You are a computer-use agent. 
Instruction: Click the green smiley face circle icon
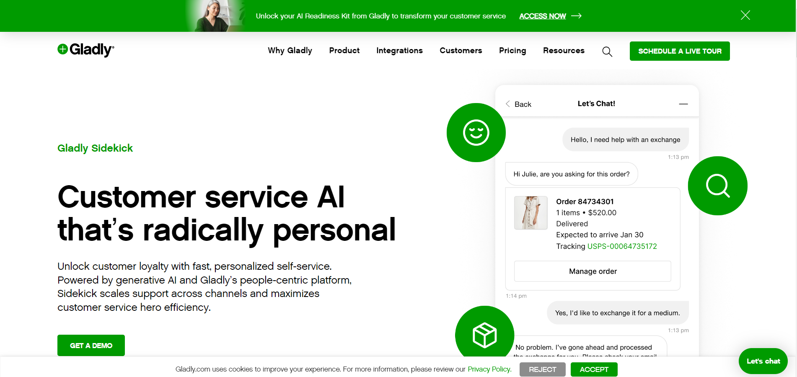click(x=476, y=132)
